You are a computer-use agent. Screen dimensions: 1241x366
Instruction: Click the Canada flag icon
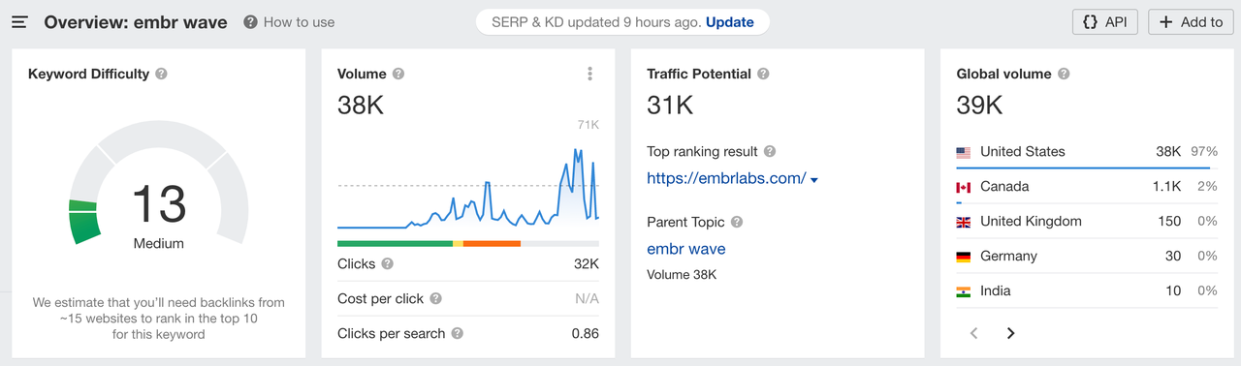point(964,187)
